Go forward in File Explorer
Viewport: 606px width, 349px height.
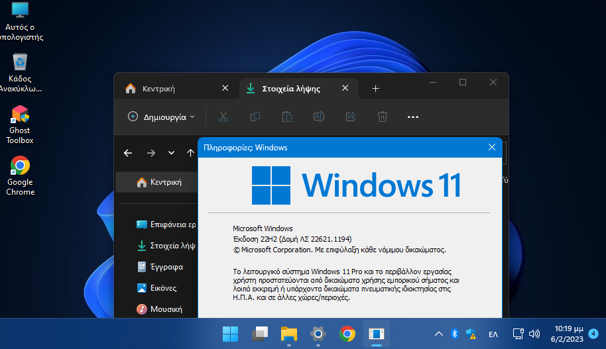[x=151, y=153]
